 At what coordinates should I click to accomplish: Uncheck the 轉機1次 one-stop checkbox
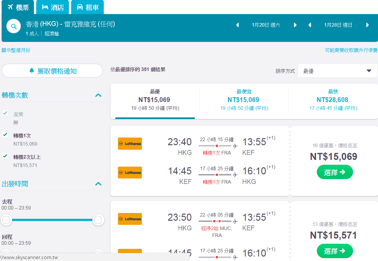[5, 134]
